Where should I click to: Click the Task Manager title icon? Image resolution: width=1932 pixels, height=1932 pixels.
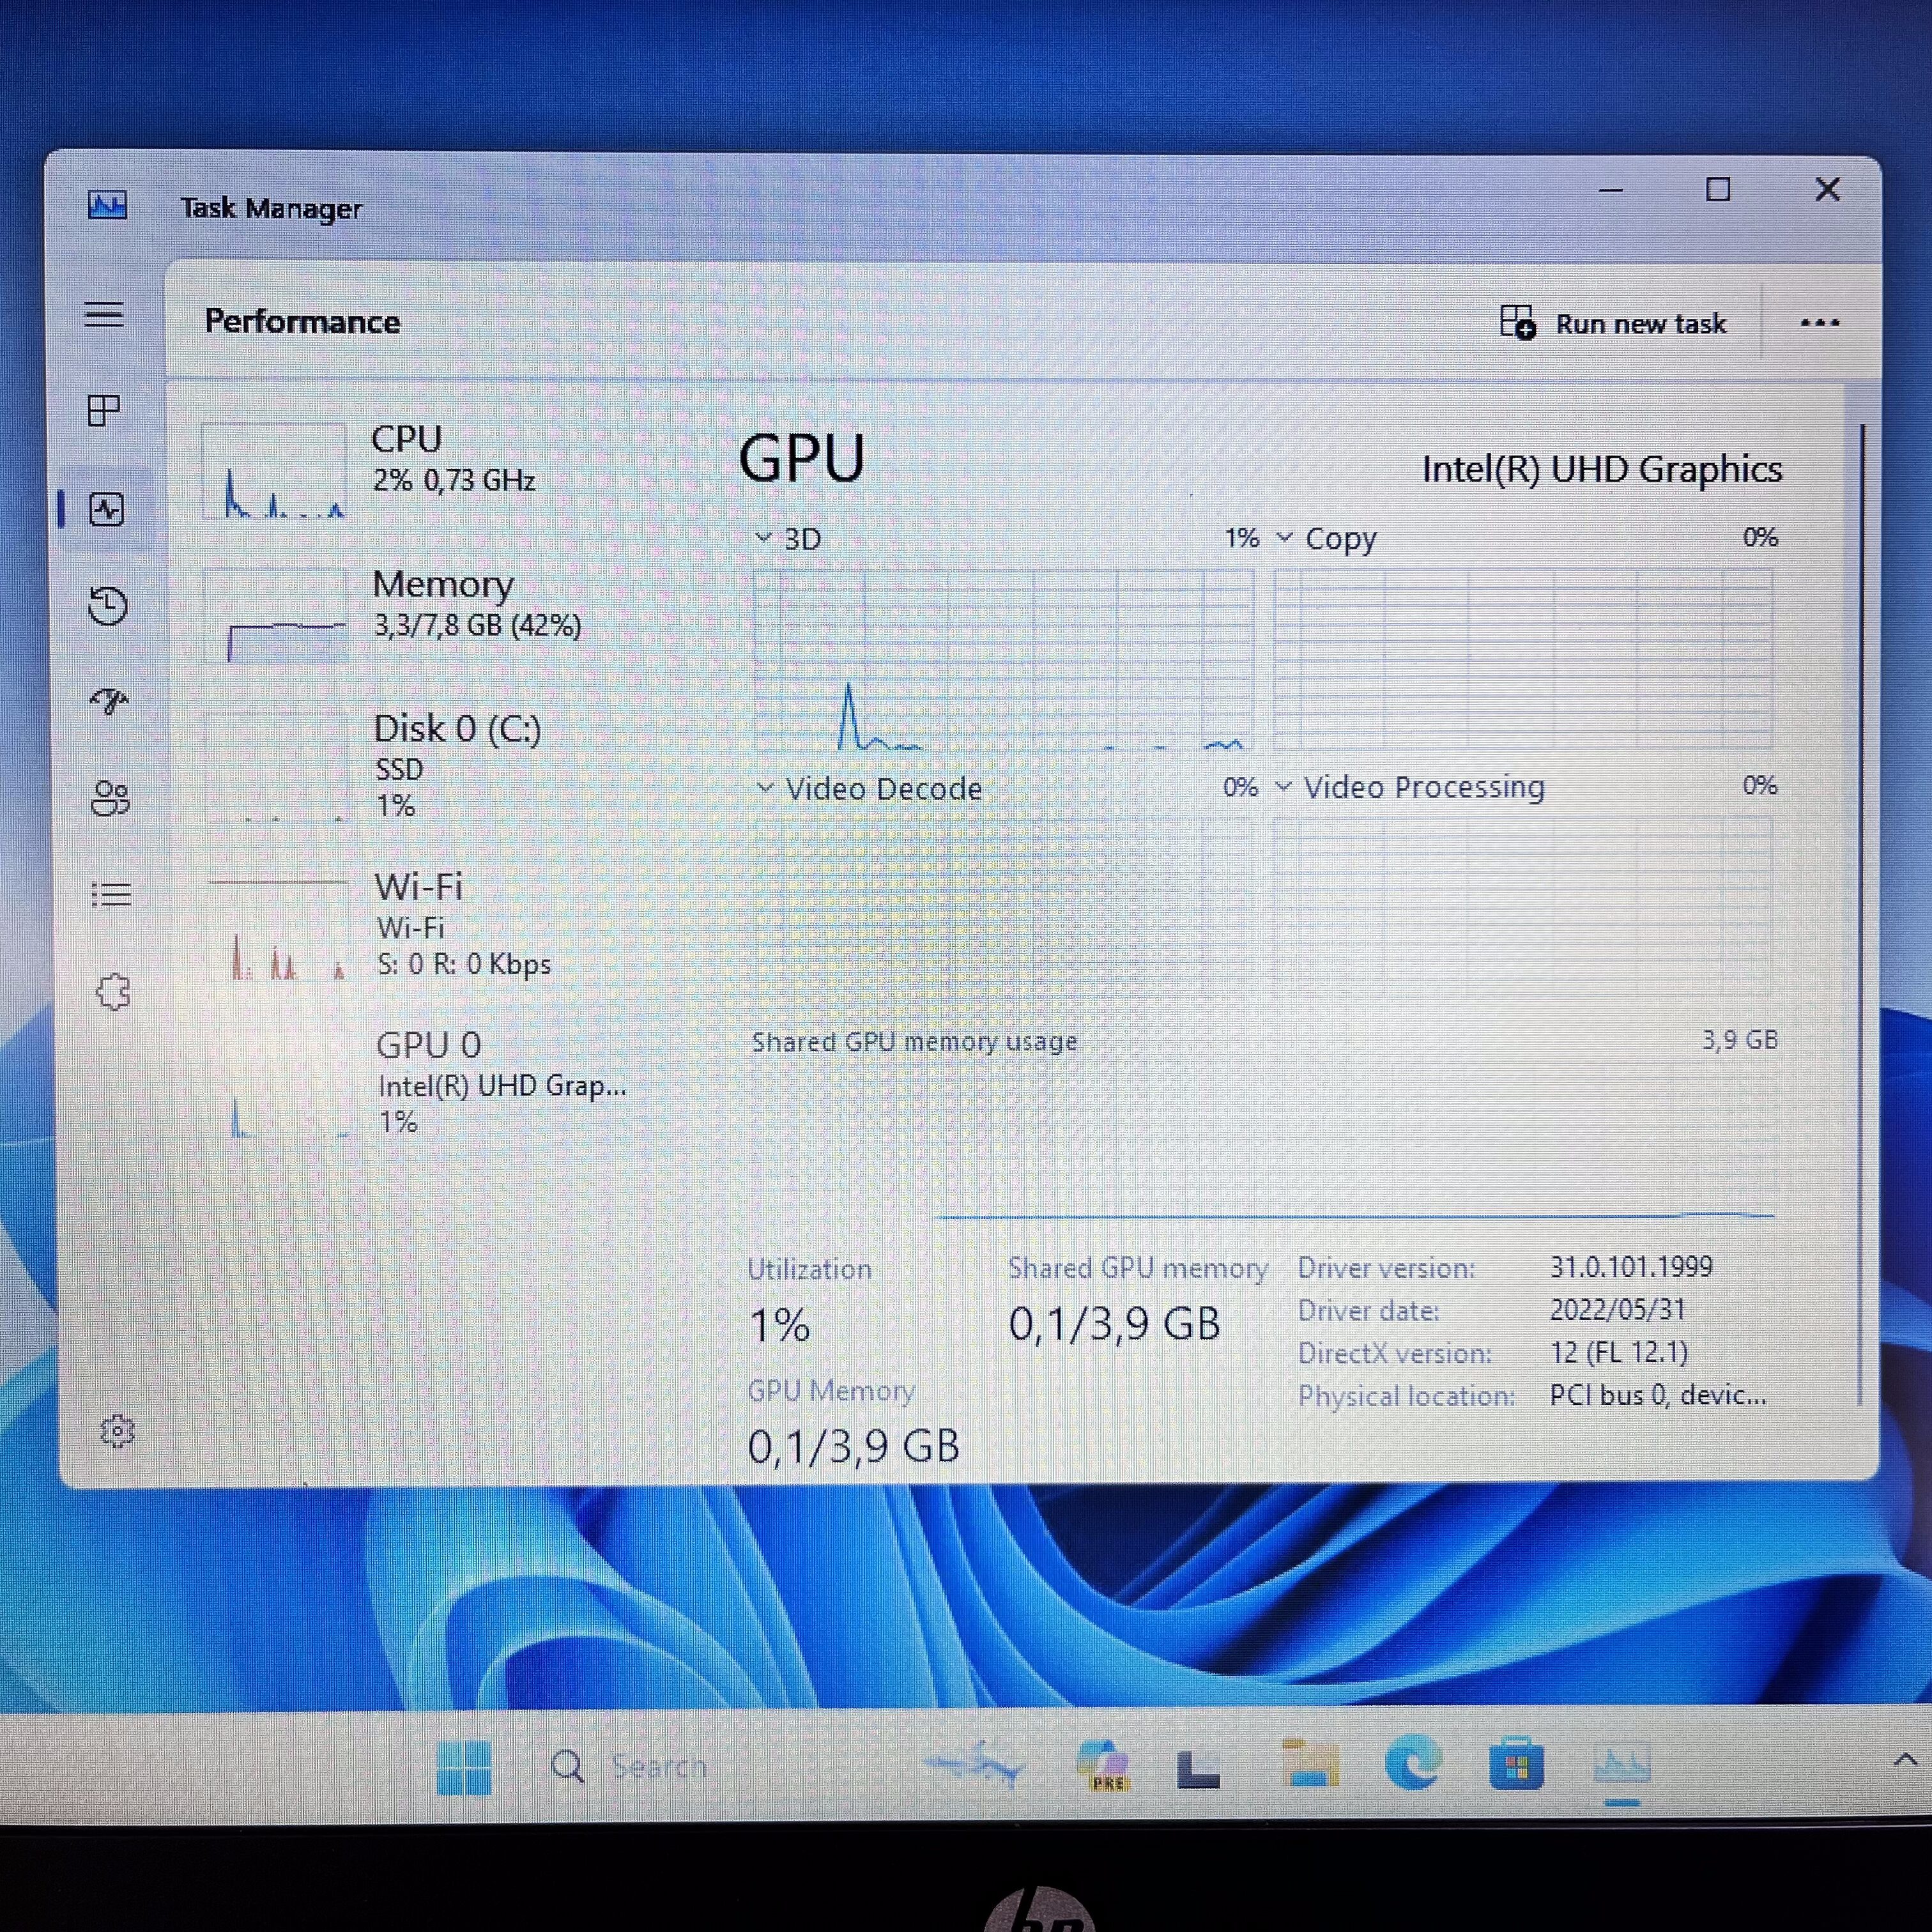point(107,205)
